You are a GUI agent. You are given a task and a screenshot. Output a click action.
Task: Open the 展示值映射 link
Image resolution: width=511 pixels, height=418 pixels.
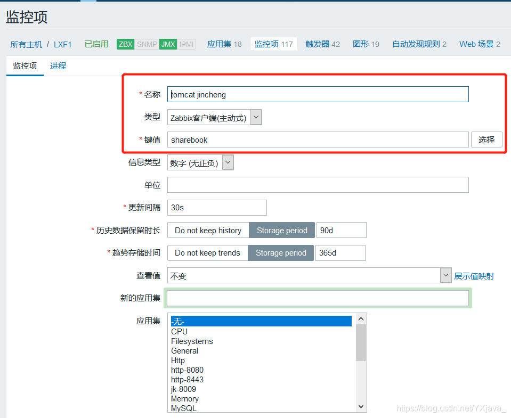[x=474, y=276]
